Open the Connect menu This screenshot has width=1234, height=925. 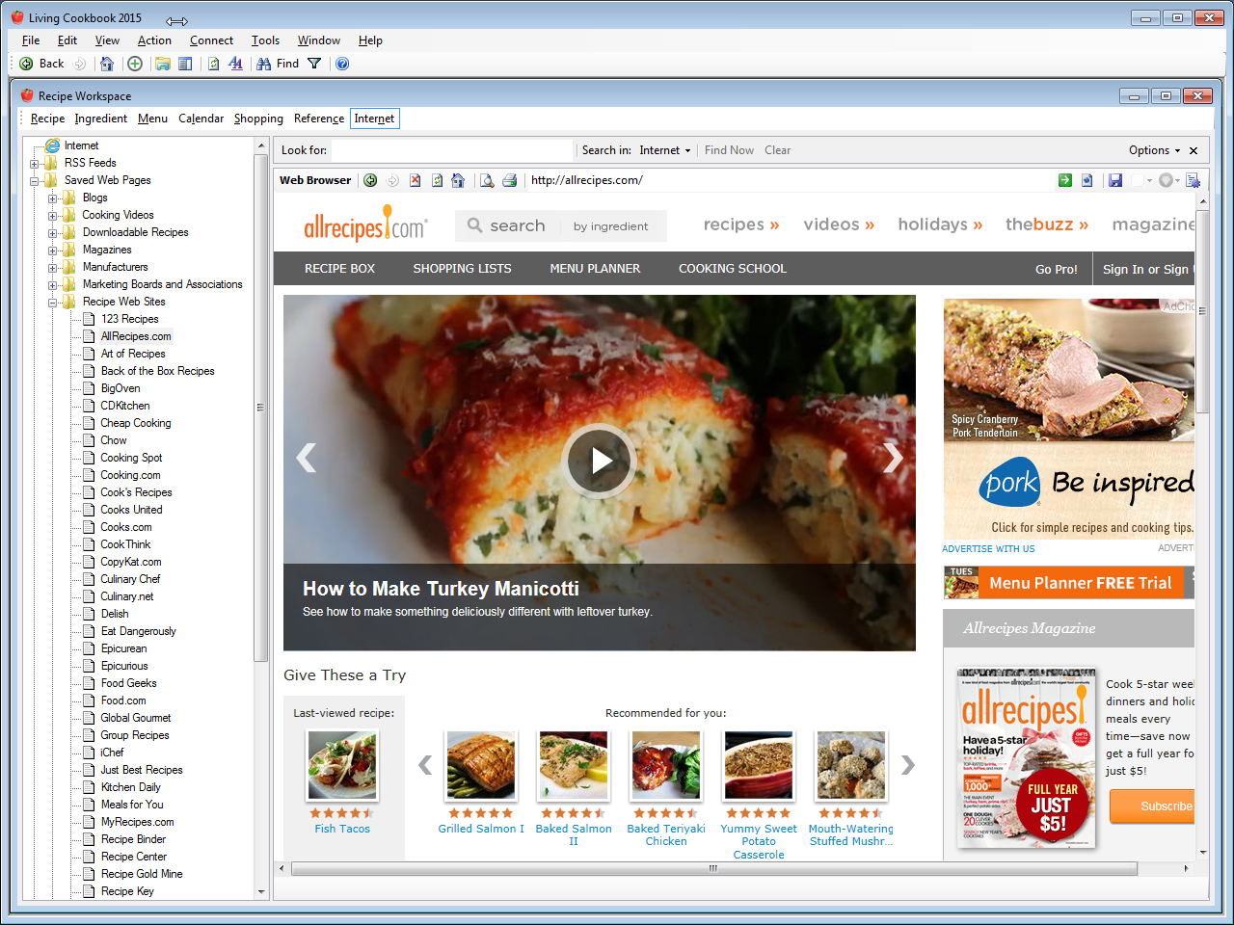(211, 40)
